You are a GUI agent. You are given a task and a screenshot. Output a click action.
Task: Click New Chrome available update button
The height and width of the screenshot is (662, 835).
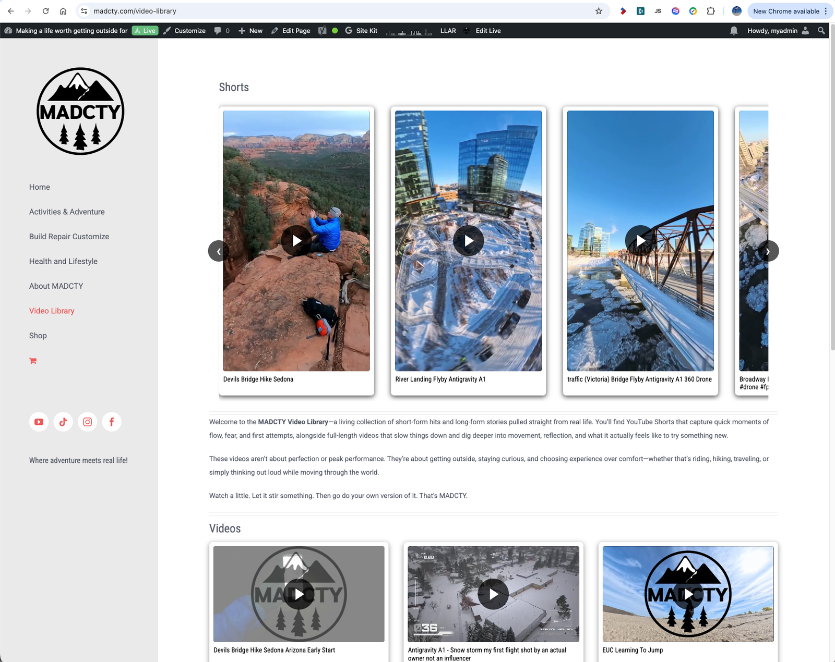[786, 11]
